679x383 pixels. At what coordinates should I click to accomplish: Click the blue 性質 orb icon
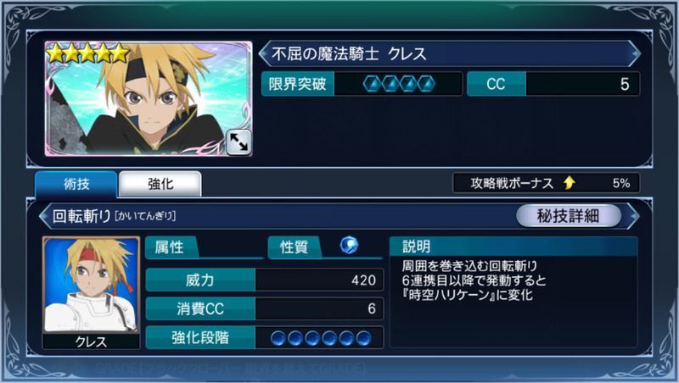click(x=349, y=246)
